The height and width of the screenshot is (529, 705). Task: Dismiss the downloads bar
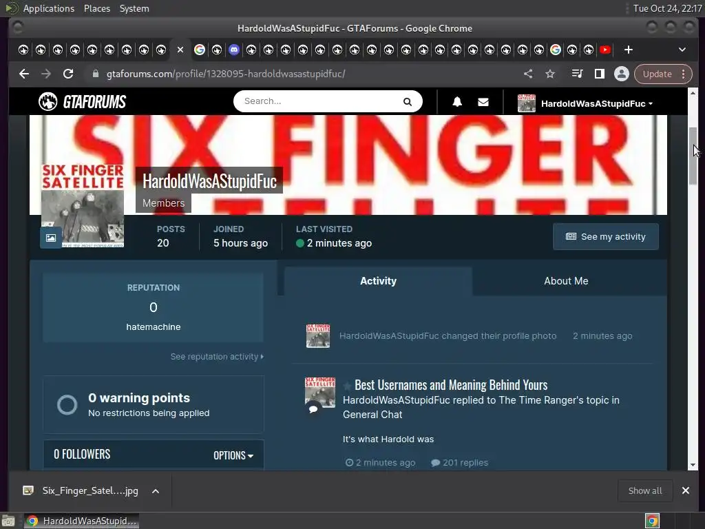pos(686,490)
